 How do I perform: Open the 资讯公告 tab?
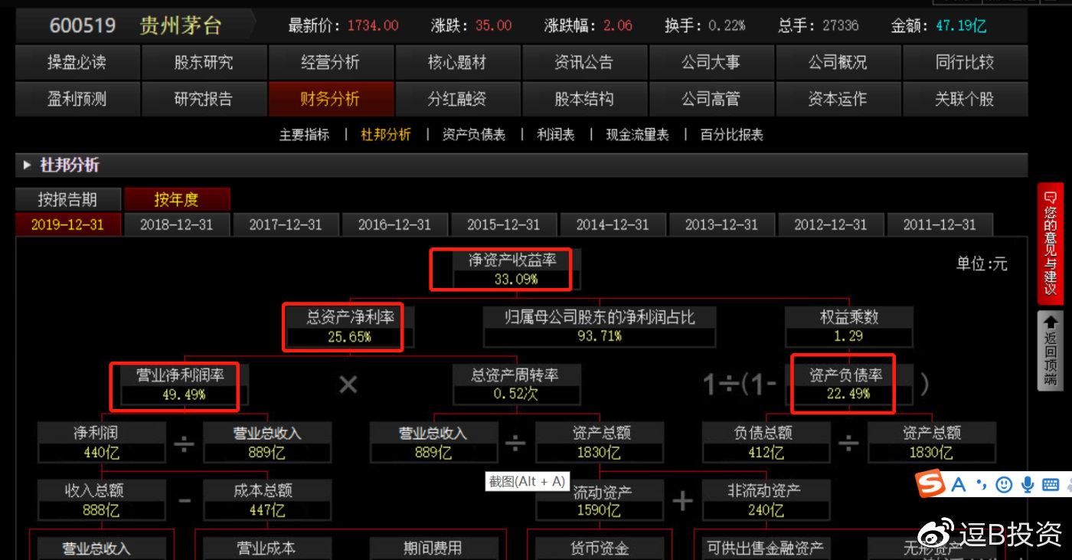pos(584,62)
